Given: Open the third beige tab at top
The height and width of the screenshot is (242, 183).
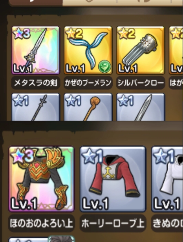Looking at the screenshot, I should [x=144, y=2].
